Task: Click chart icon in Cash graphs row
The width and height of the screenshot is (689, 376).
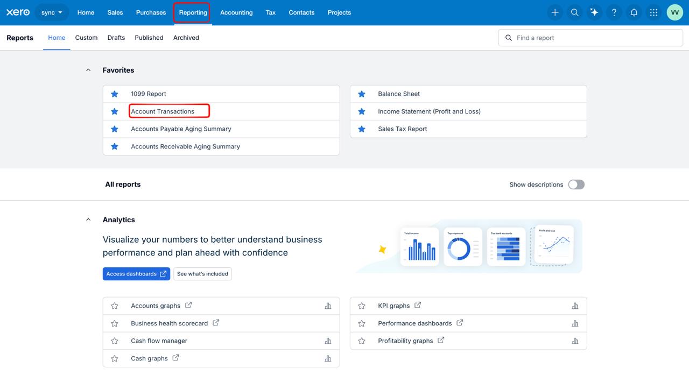Action: (328, 358)
